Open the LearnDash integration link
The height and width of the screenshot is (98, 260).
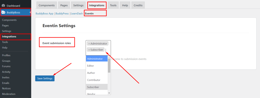(77, 14)
